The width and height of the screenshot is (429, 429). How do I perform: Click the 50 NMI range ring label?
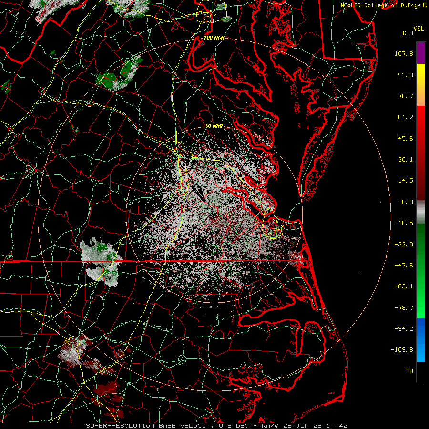[214, 126]
